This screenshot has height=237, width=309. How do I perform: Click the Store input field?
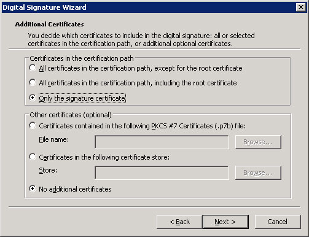click(162, 173)
